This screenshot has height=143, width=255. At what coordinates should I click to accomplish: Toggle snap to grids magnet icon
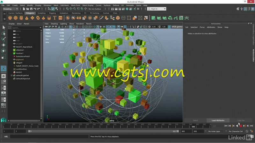point(67,9)
